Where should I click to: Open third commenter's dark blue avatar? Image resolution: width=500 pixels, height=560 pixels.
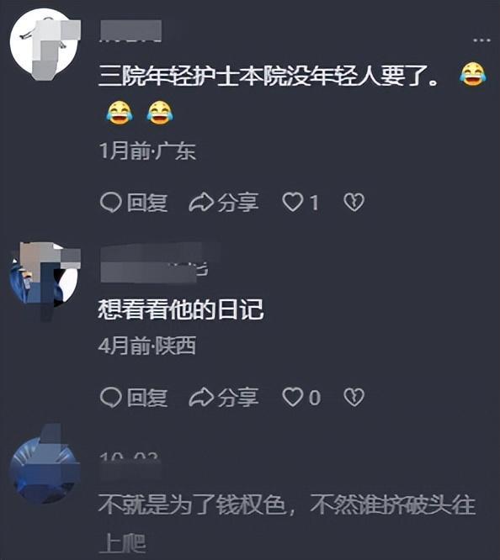[x=45, y=468]
